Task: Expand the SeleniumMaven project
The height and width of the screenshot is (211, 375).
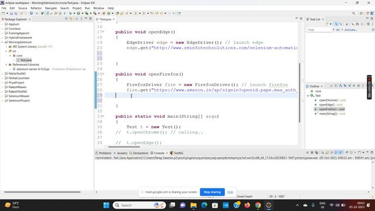Action: click(x=2, y=96)
